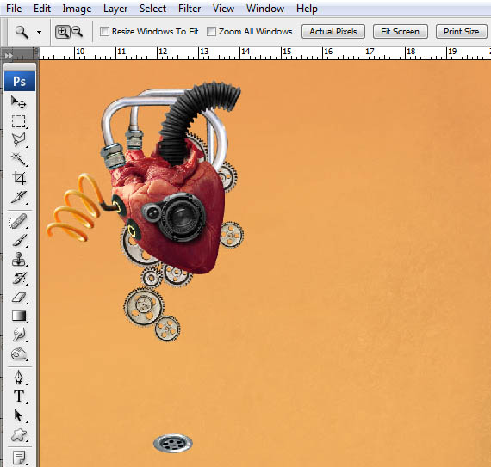Activate the Crop tool

[19, 178]
